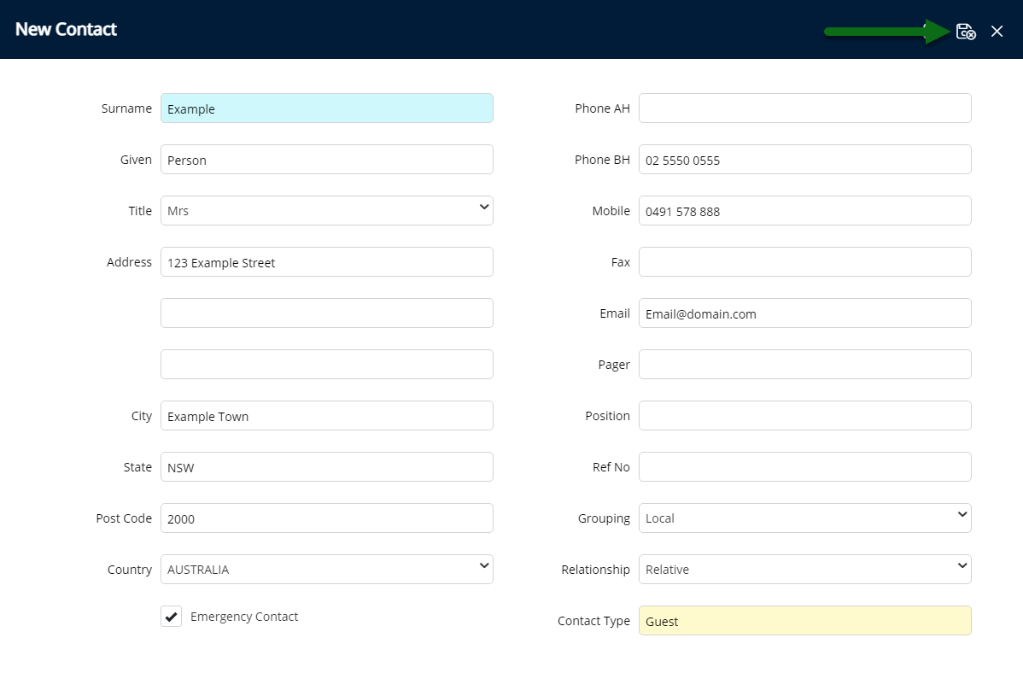Click the first Address line field

[x=326, y=262]
